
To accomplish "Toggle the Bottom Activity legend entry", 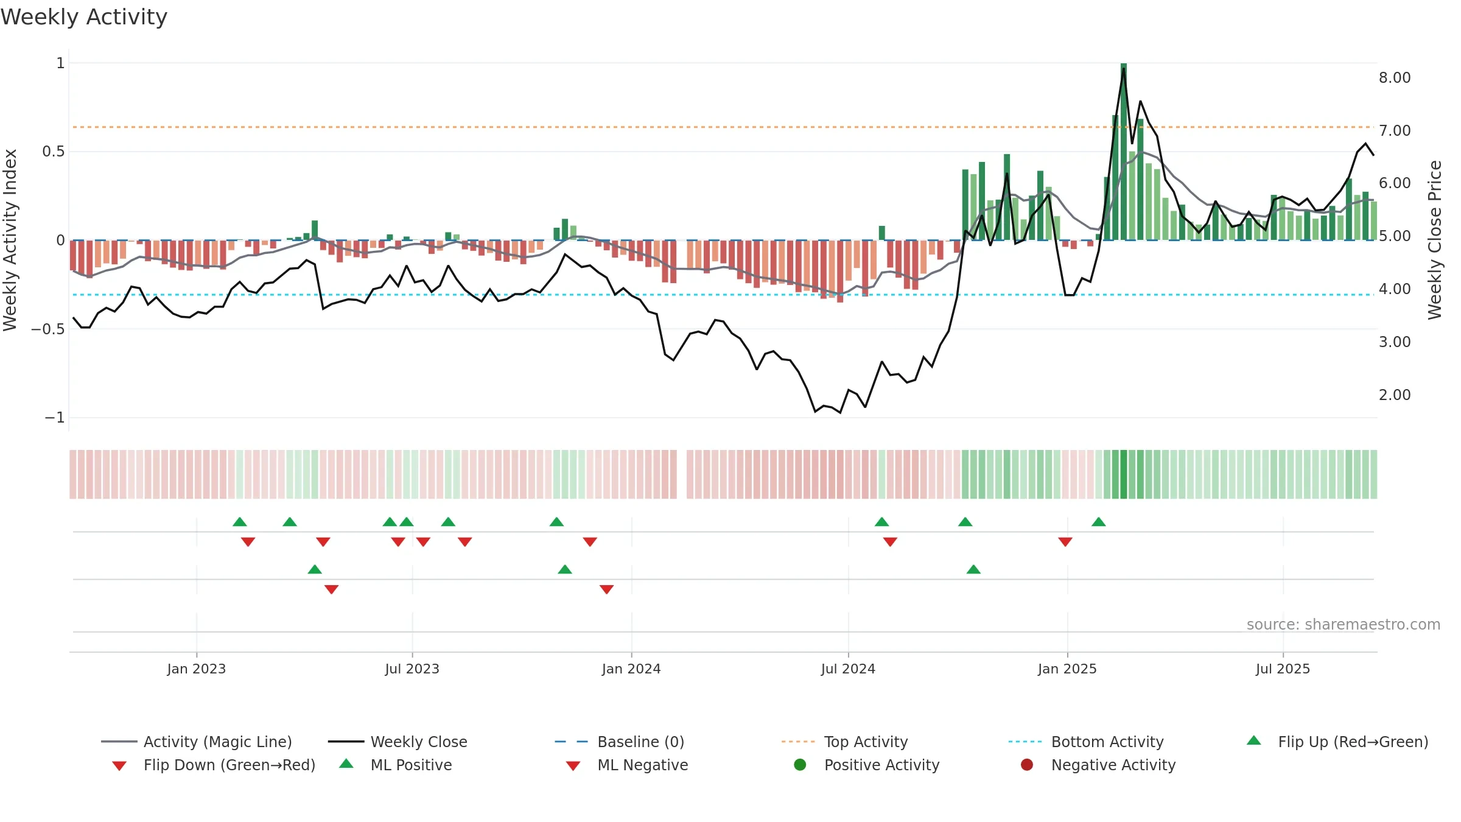I will (1086, 742).
